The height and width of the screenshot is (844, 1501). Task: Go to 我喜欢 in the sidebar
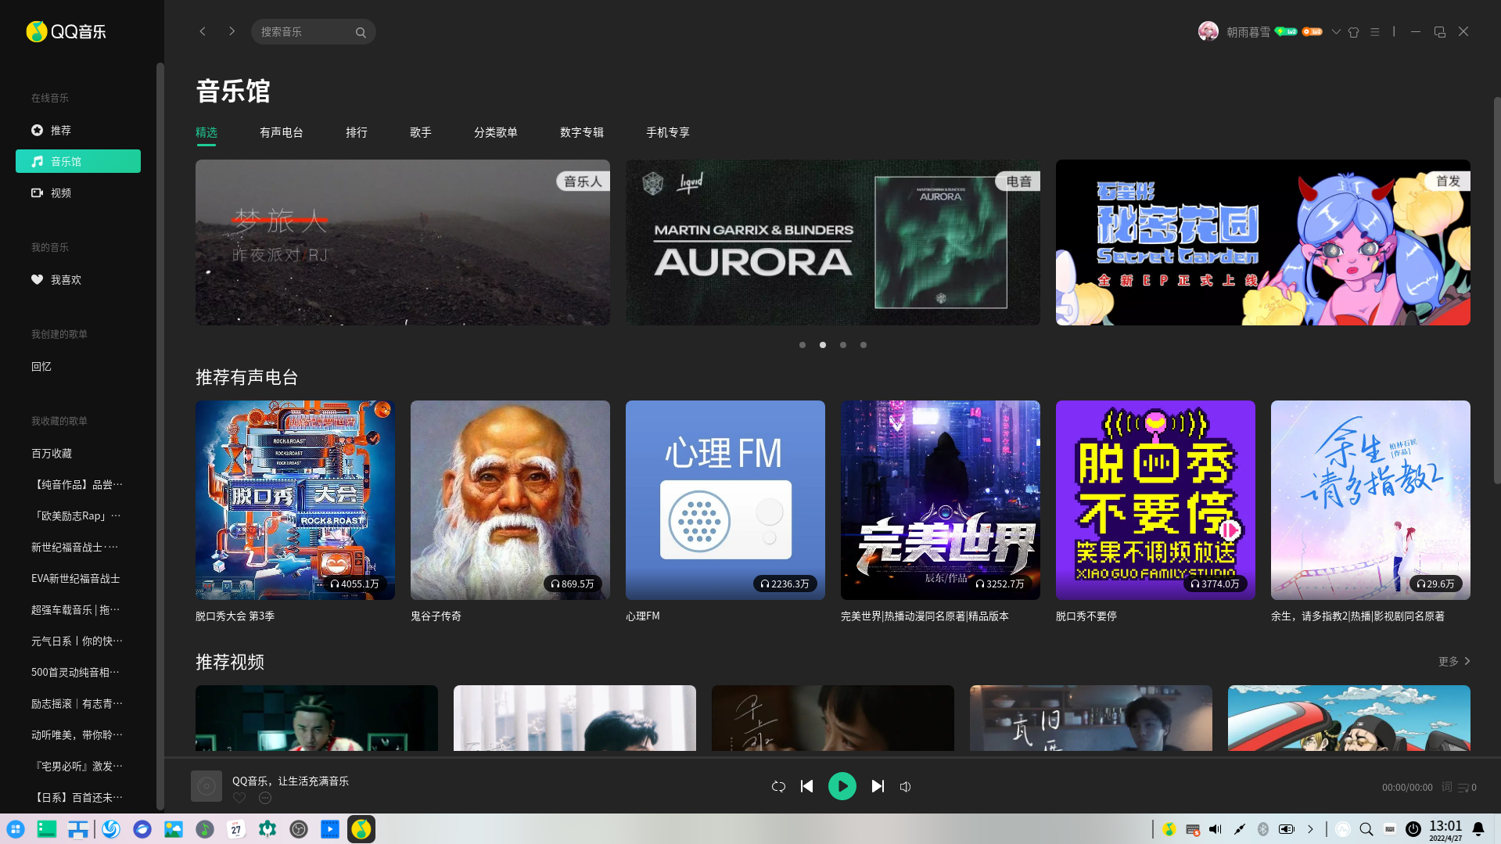[x=66, y=279]
